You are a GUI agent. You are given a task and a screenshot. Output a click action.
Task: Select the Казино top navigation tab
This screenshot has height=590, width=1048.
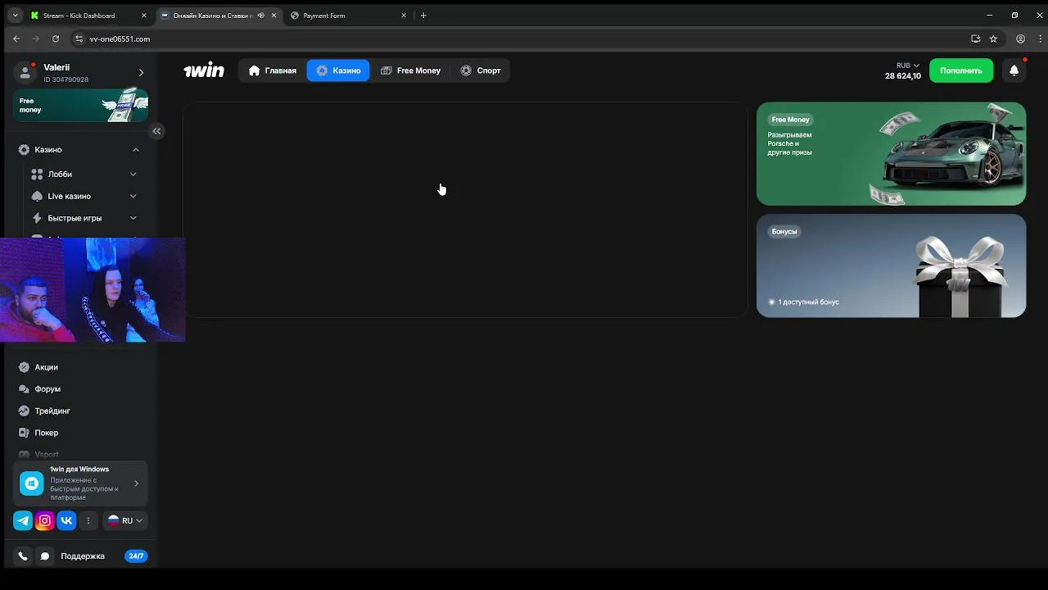tap(338, 70)
